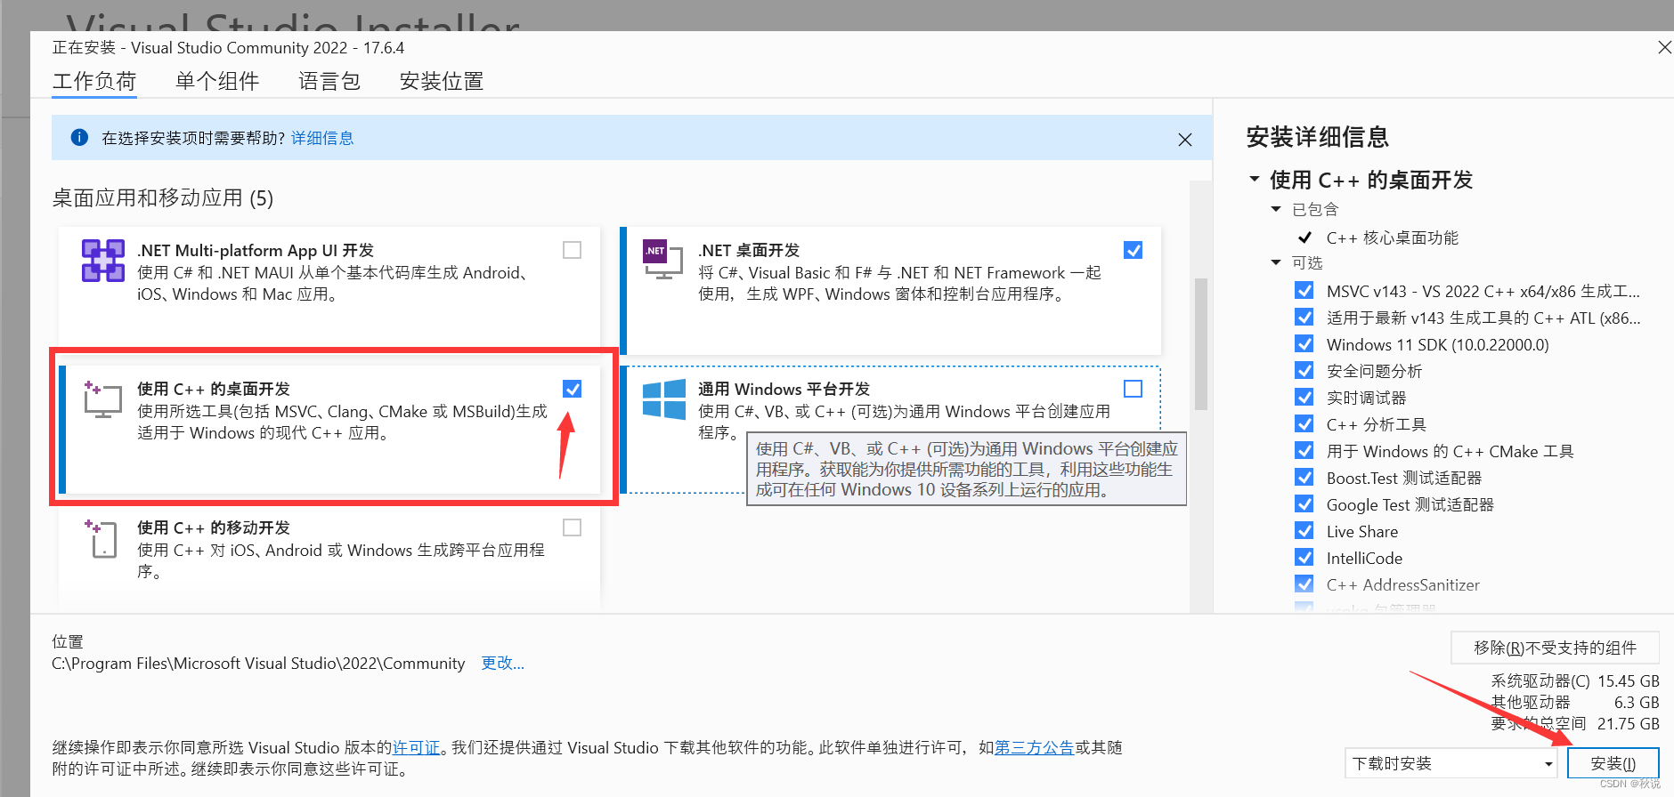
Task: Click the C++ desktop development monitor icon
Action: [103, 398]
